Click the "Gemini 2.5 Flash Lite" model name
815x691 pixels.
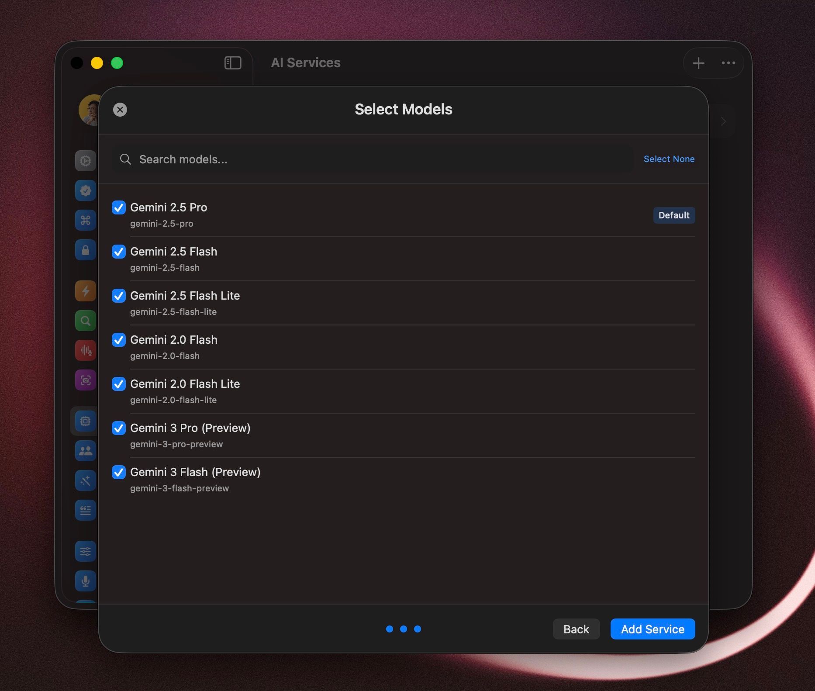[x=185, y=296]
